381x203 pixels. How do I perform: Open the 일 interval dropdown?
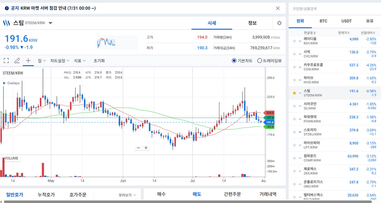coord(42,61)
